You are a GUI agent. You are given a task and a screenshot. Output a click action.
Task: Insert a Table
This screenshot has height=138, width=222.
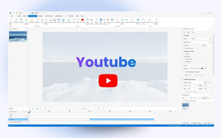click(59, 21)
